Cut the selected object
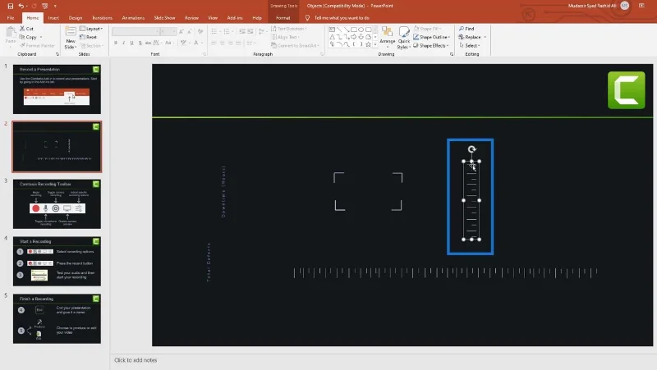 pos(26,29)
